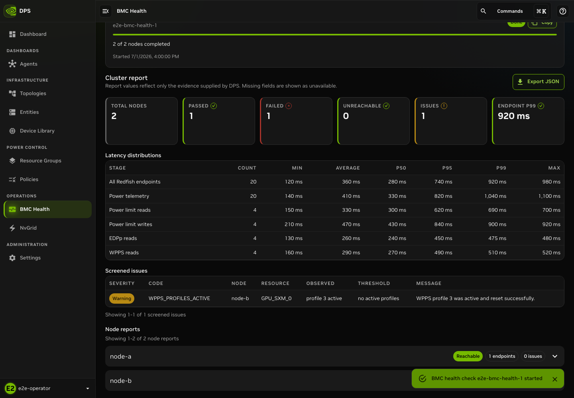The width and height of the screenshot is (574, 398).
Task: Open the Topologies page
Action: [x=47, y=94]
